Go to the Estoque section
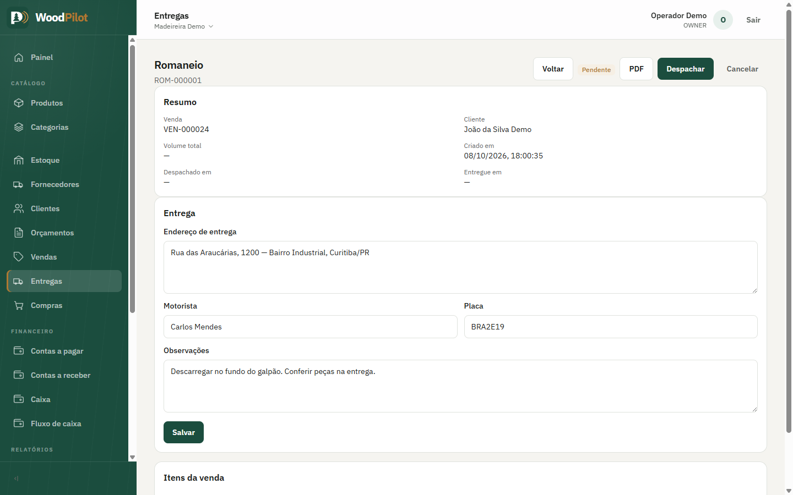The height and width of the screenshot is (495, 793). pos(64,160)
